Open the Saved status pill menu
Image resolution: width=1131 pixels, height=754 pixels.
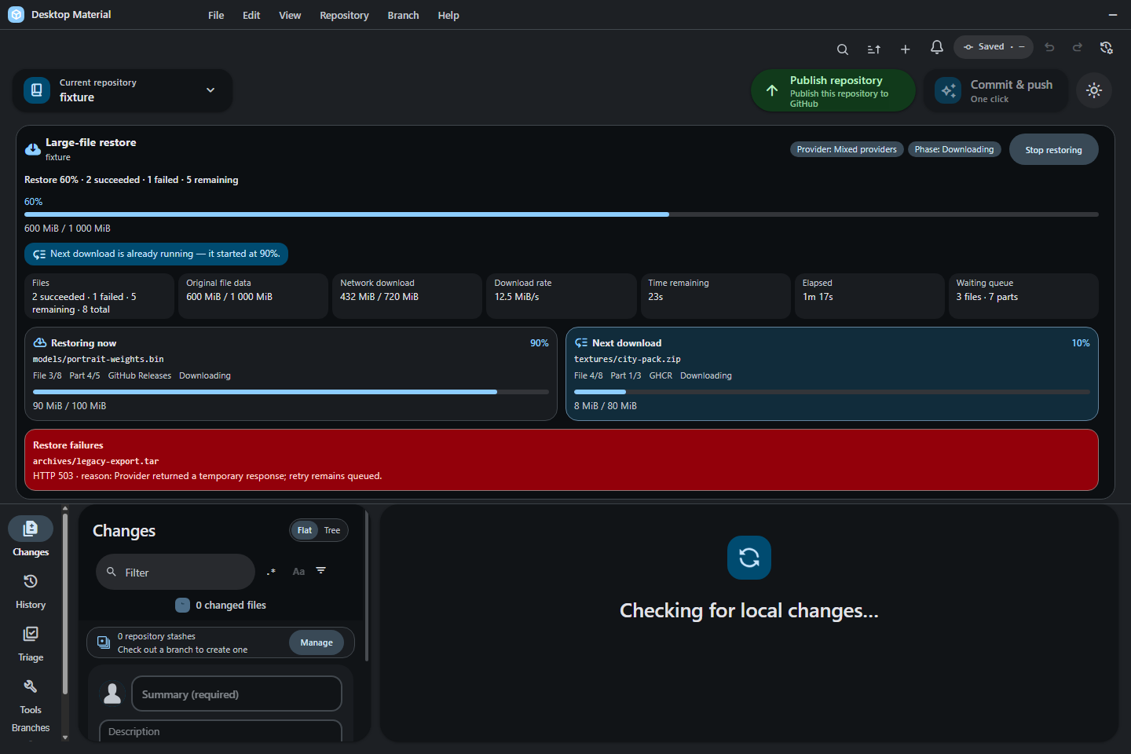994,47
